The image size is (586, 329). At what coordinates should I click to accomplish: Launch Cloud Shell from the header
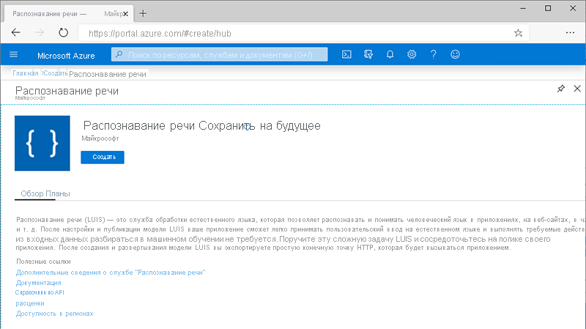(x=346, y=54)
